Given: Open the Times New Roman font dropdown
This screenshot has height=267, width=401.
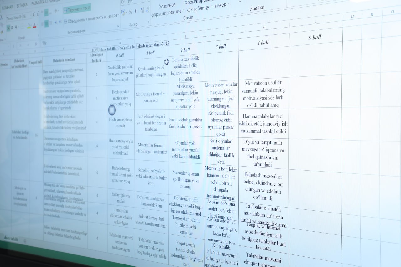Looking at the screenshot, I should (x=19, y=17).
